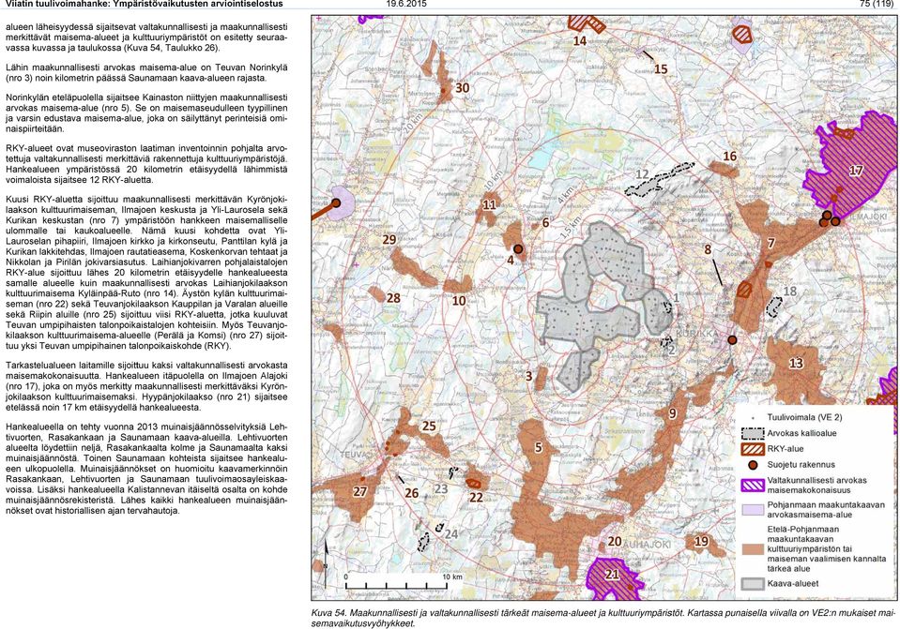This screenshot has width=900, height=629.
Task: Click map area number 11
Action: pos(490,204)
